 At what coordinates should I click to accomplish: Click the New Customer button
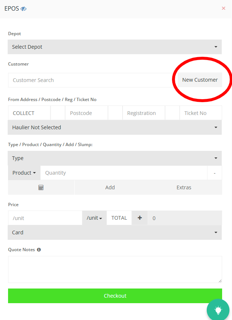[x=200, y=80]
